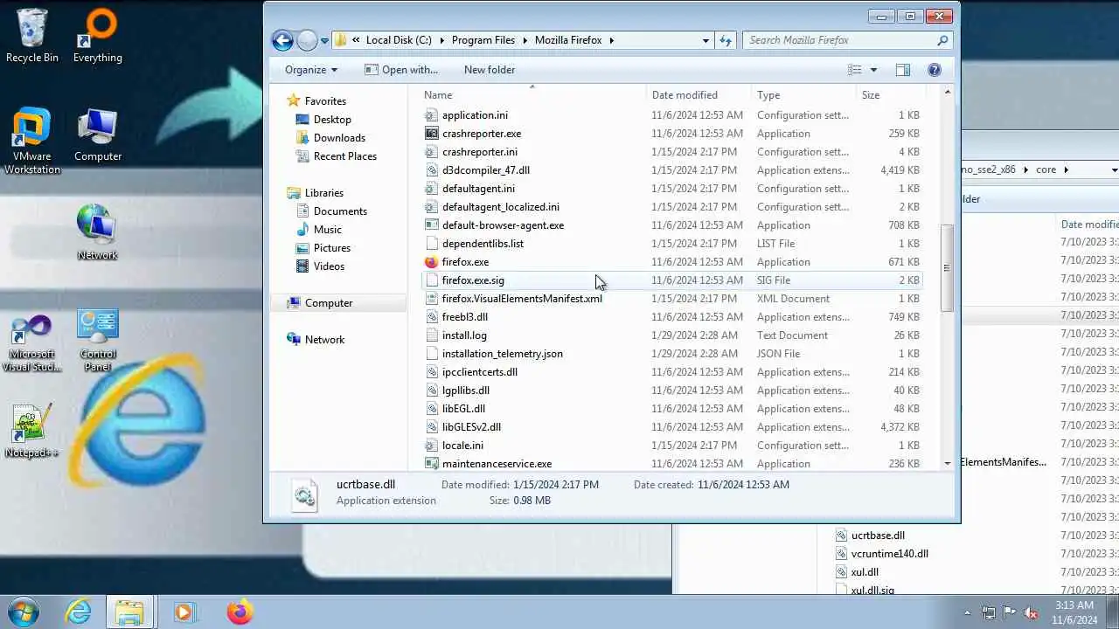Open Recent Places in Favorites
Screen dimensions: 1119x629
tap(344, 156)
